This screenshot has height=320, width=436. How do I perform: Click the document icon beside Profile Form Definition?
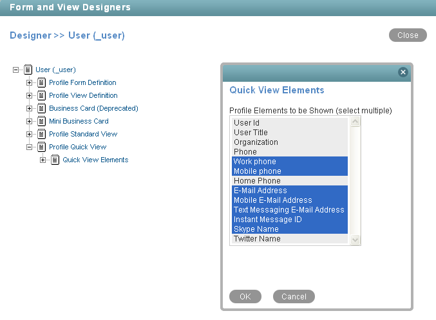point(42,82)
